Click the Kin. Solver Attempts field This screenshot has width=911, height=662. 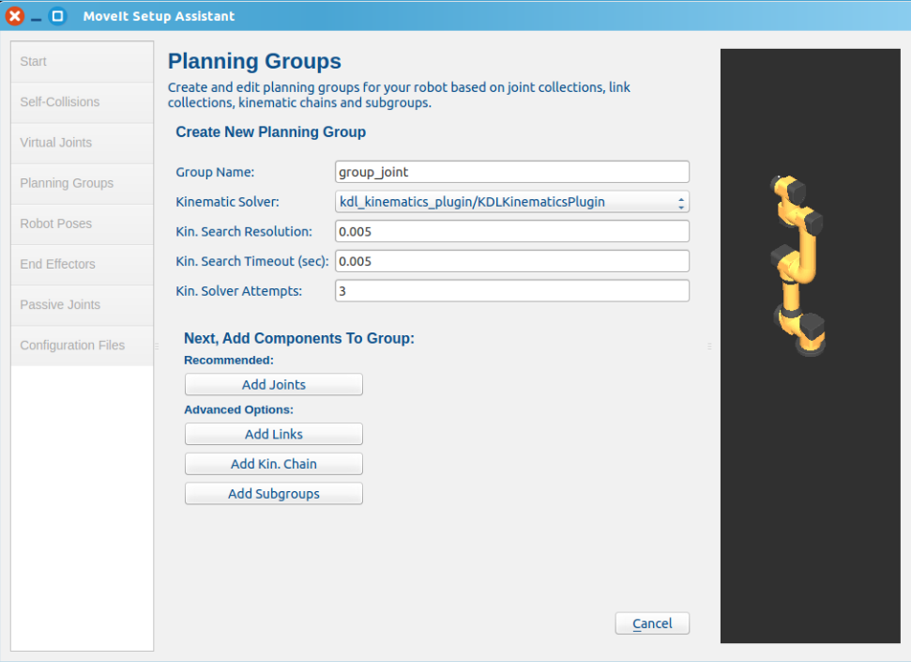tap(512, 291)
